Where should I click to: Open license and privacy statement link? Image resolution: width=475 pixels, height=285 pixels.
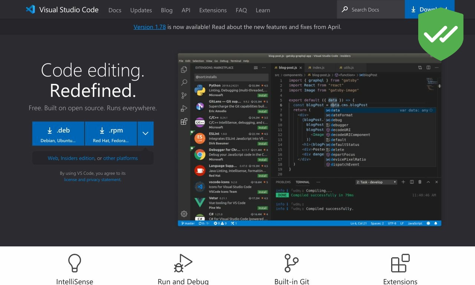92,180
